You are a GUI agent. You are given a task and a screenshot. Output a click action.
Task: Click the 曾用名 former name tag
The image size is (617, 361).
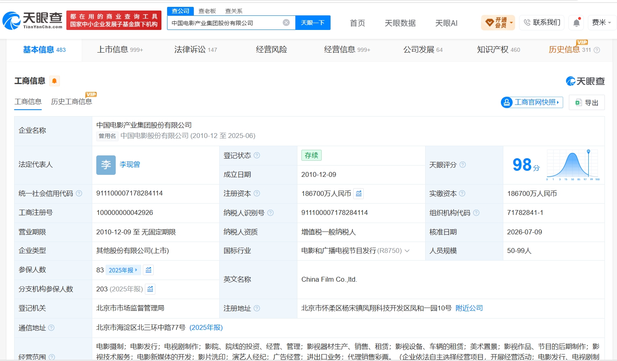(x=107, y=136)
